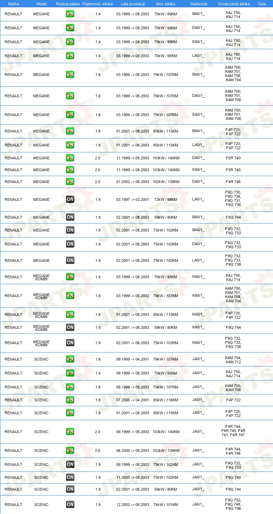273x514 pixels.
Task: Click diesel icon in SCENIC 74kW row
Action: pos(70,505)
